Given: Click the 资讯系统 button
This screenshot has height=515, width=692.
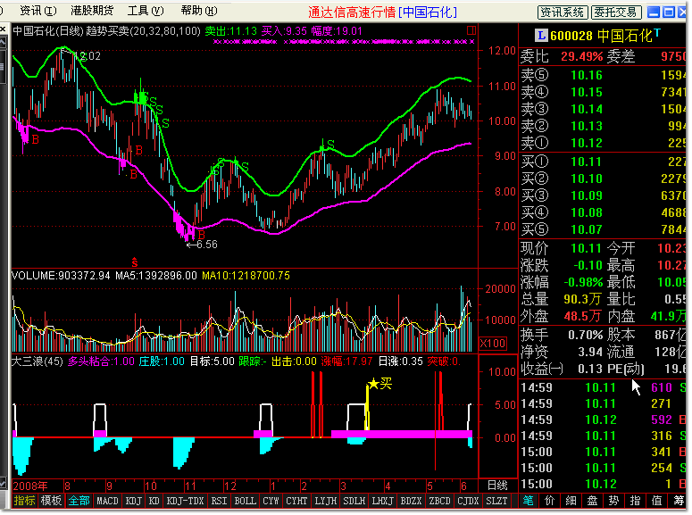Looking at the screenshot, I should pos(563,12).
